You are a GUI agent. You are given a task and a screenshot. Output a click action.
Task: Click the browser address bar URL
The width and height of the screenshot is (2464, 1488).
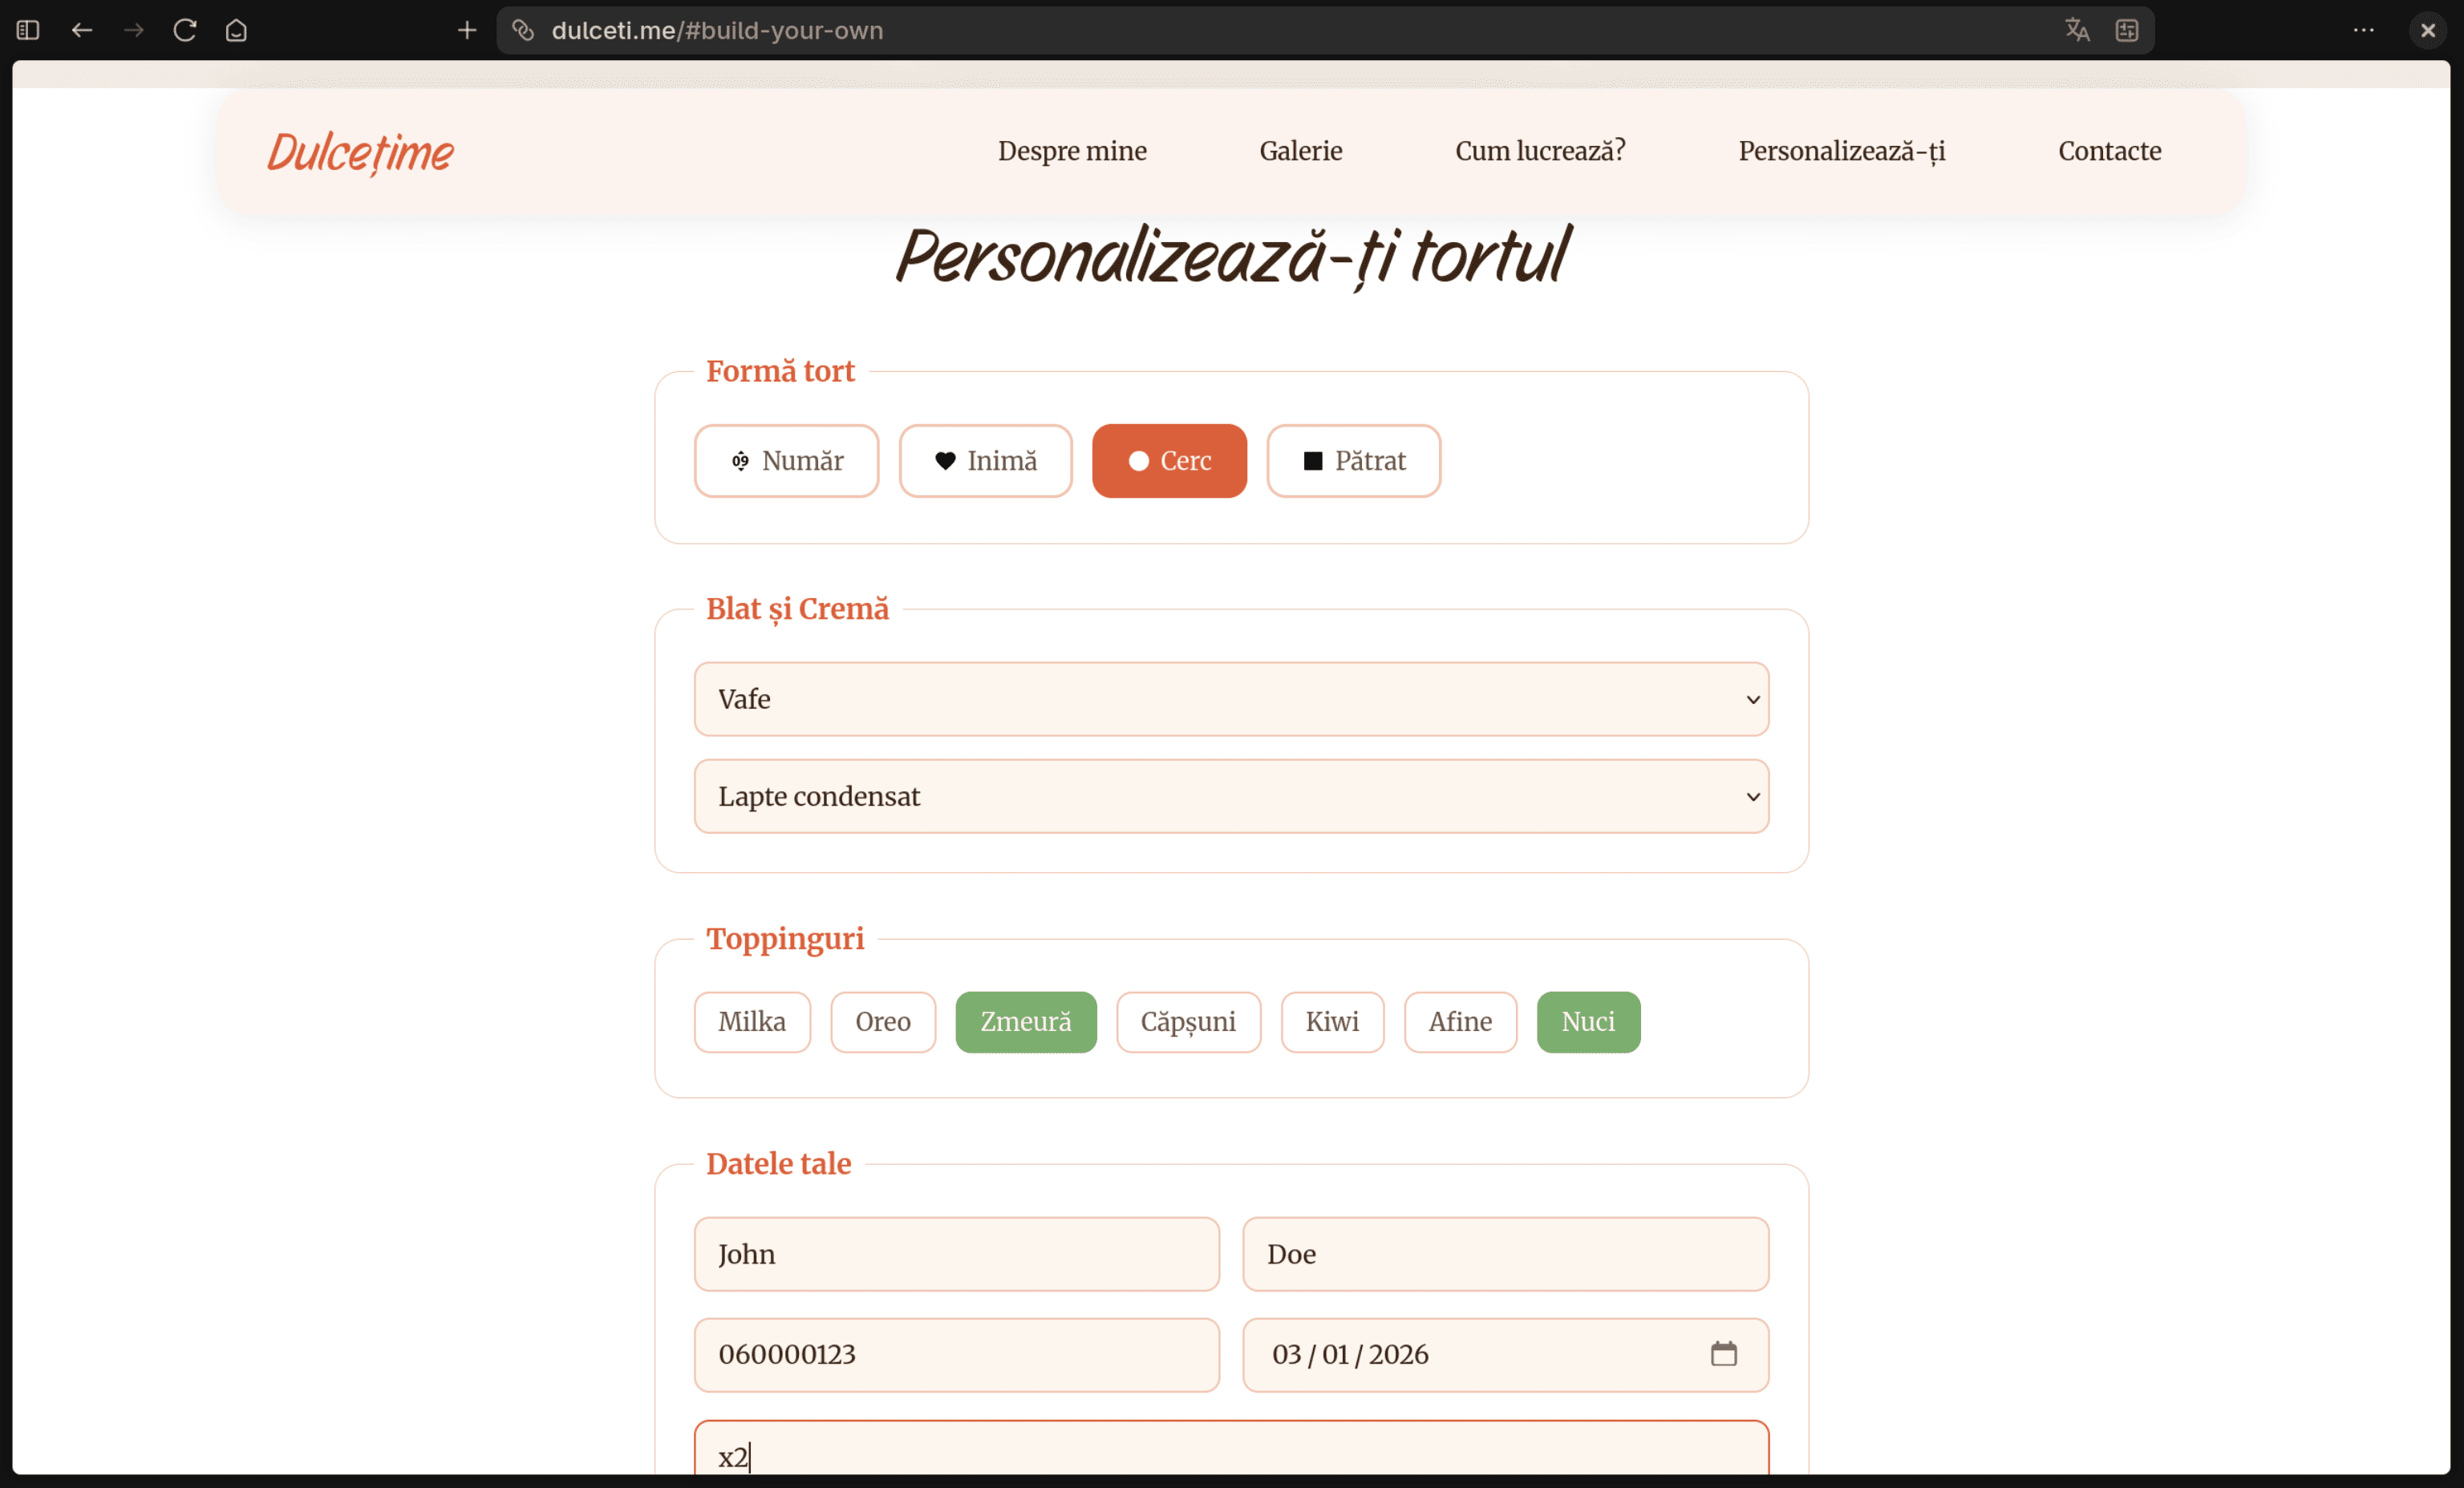click(x=716, y=30)
